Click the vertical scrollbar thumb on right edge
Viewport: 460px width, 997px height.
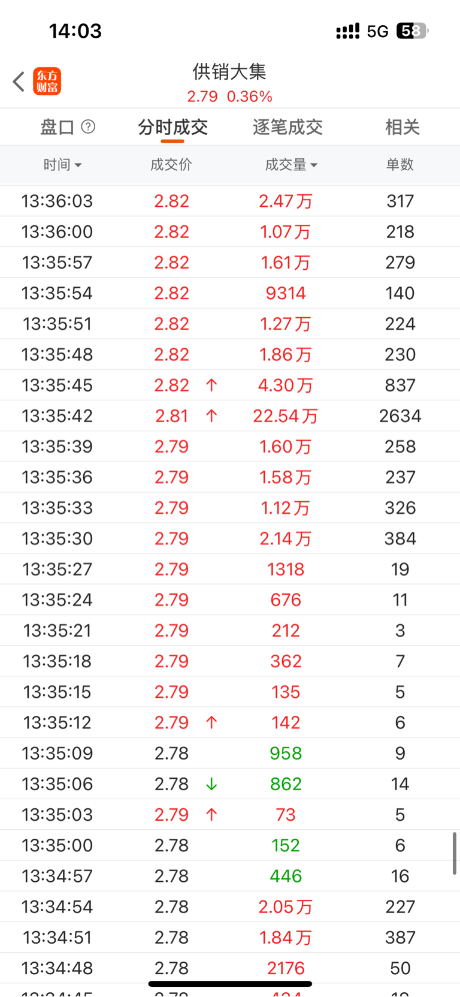point(455,853)
